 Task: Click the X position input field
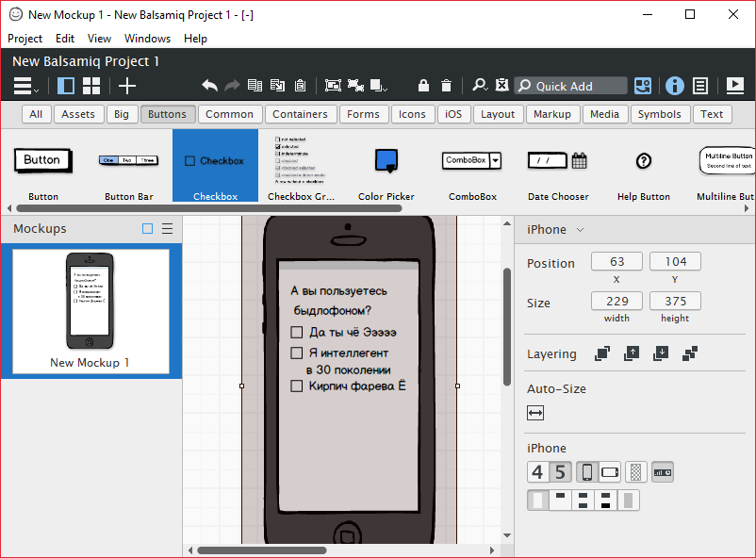point(616,261)
